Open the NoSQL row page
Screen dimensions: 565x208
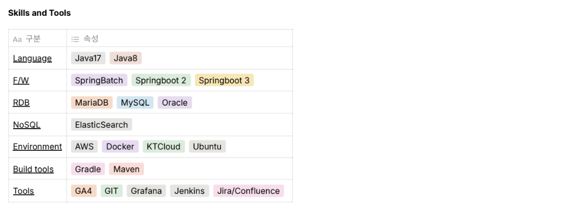click(27, 124)
